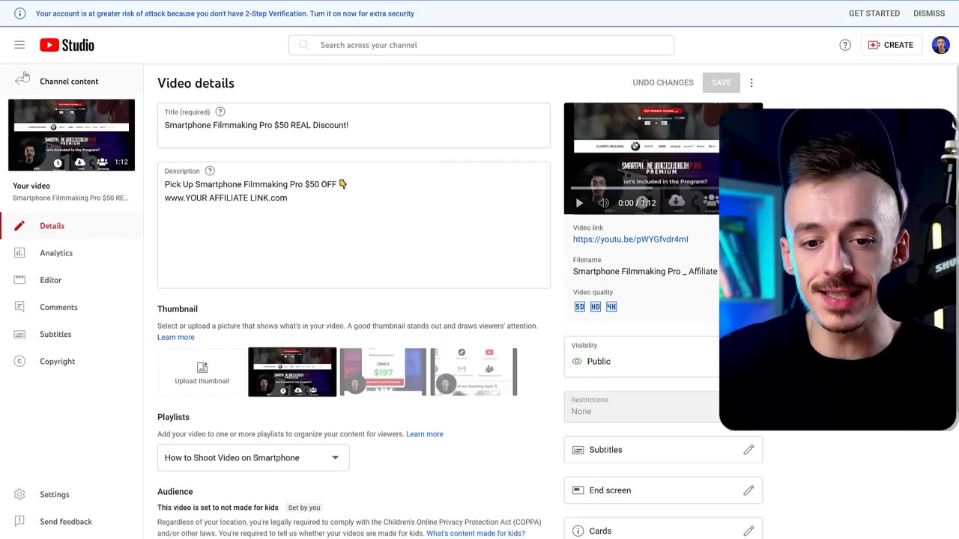This screenshot has height=539, width=959.
Task: Click UNDO CHANGES
Action: pyautogui.click(x=663, y=83)
